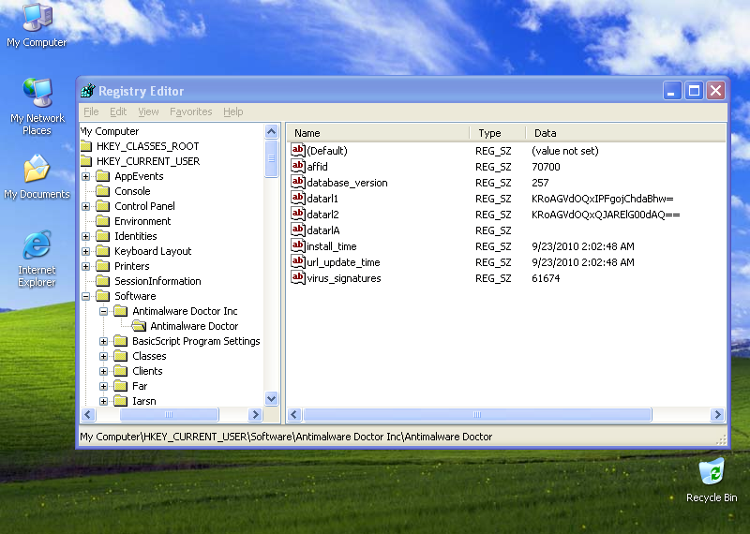Image resolution: width=750 pixels, height=534 pixels.
Task: Expand the Identities key
Action: tap(85, 236)
